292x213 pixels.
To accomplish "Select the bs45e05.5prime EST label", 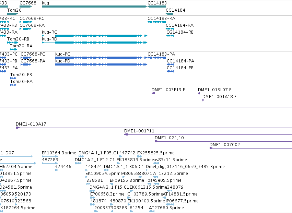I will coord(164,180).
